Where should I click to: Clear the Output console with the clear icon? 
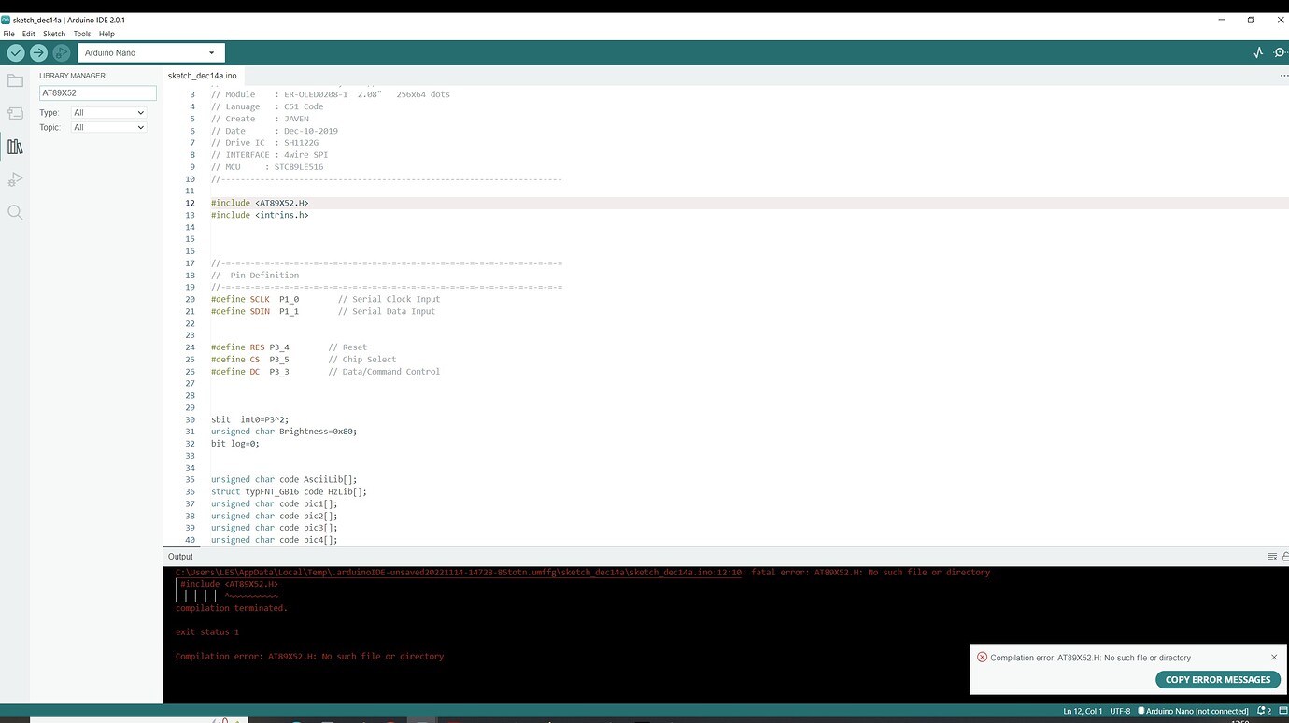point(1272,556)
